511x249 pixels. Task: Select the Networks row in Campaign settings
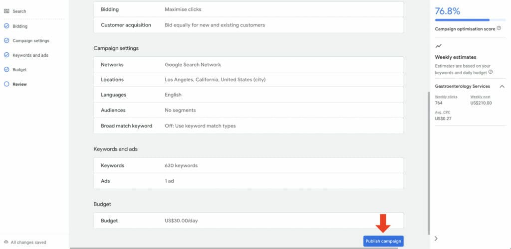pos(248,65)
